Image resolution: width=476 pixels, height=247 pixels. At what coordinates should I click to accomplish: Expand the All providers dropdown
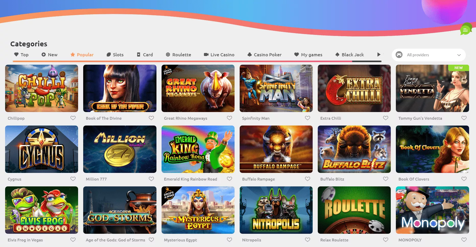pos(429,55)
